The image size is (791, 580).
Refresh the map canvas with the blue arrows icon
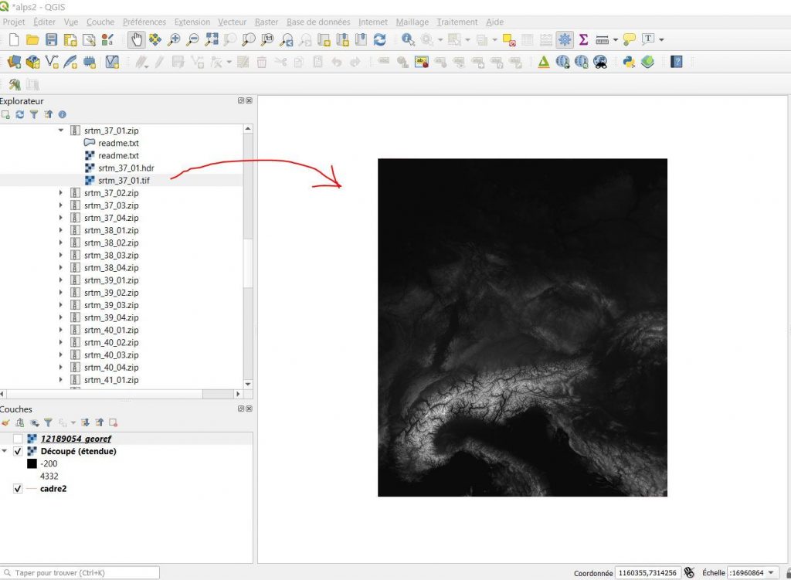click(379, 39)
